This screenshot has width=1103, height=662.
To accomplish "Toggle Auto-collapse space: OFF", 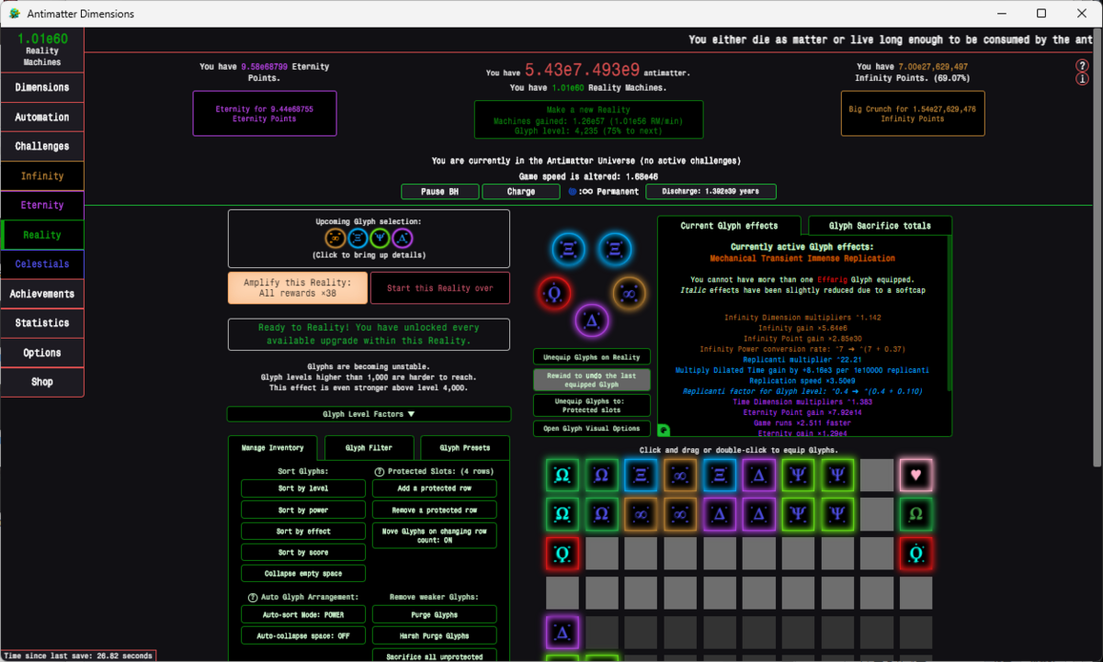I will pos(303,635).
